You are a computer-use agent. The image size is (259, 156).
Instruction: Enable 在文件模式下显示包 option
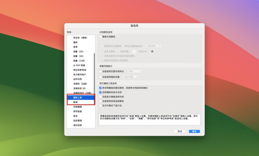(x=100, y=105)
